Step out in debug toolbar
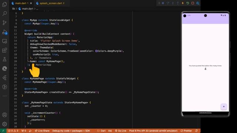This screenshot has width=237, height=133. point(178,3)
